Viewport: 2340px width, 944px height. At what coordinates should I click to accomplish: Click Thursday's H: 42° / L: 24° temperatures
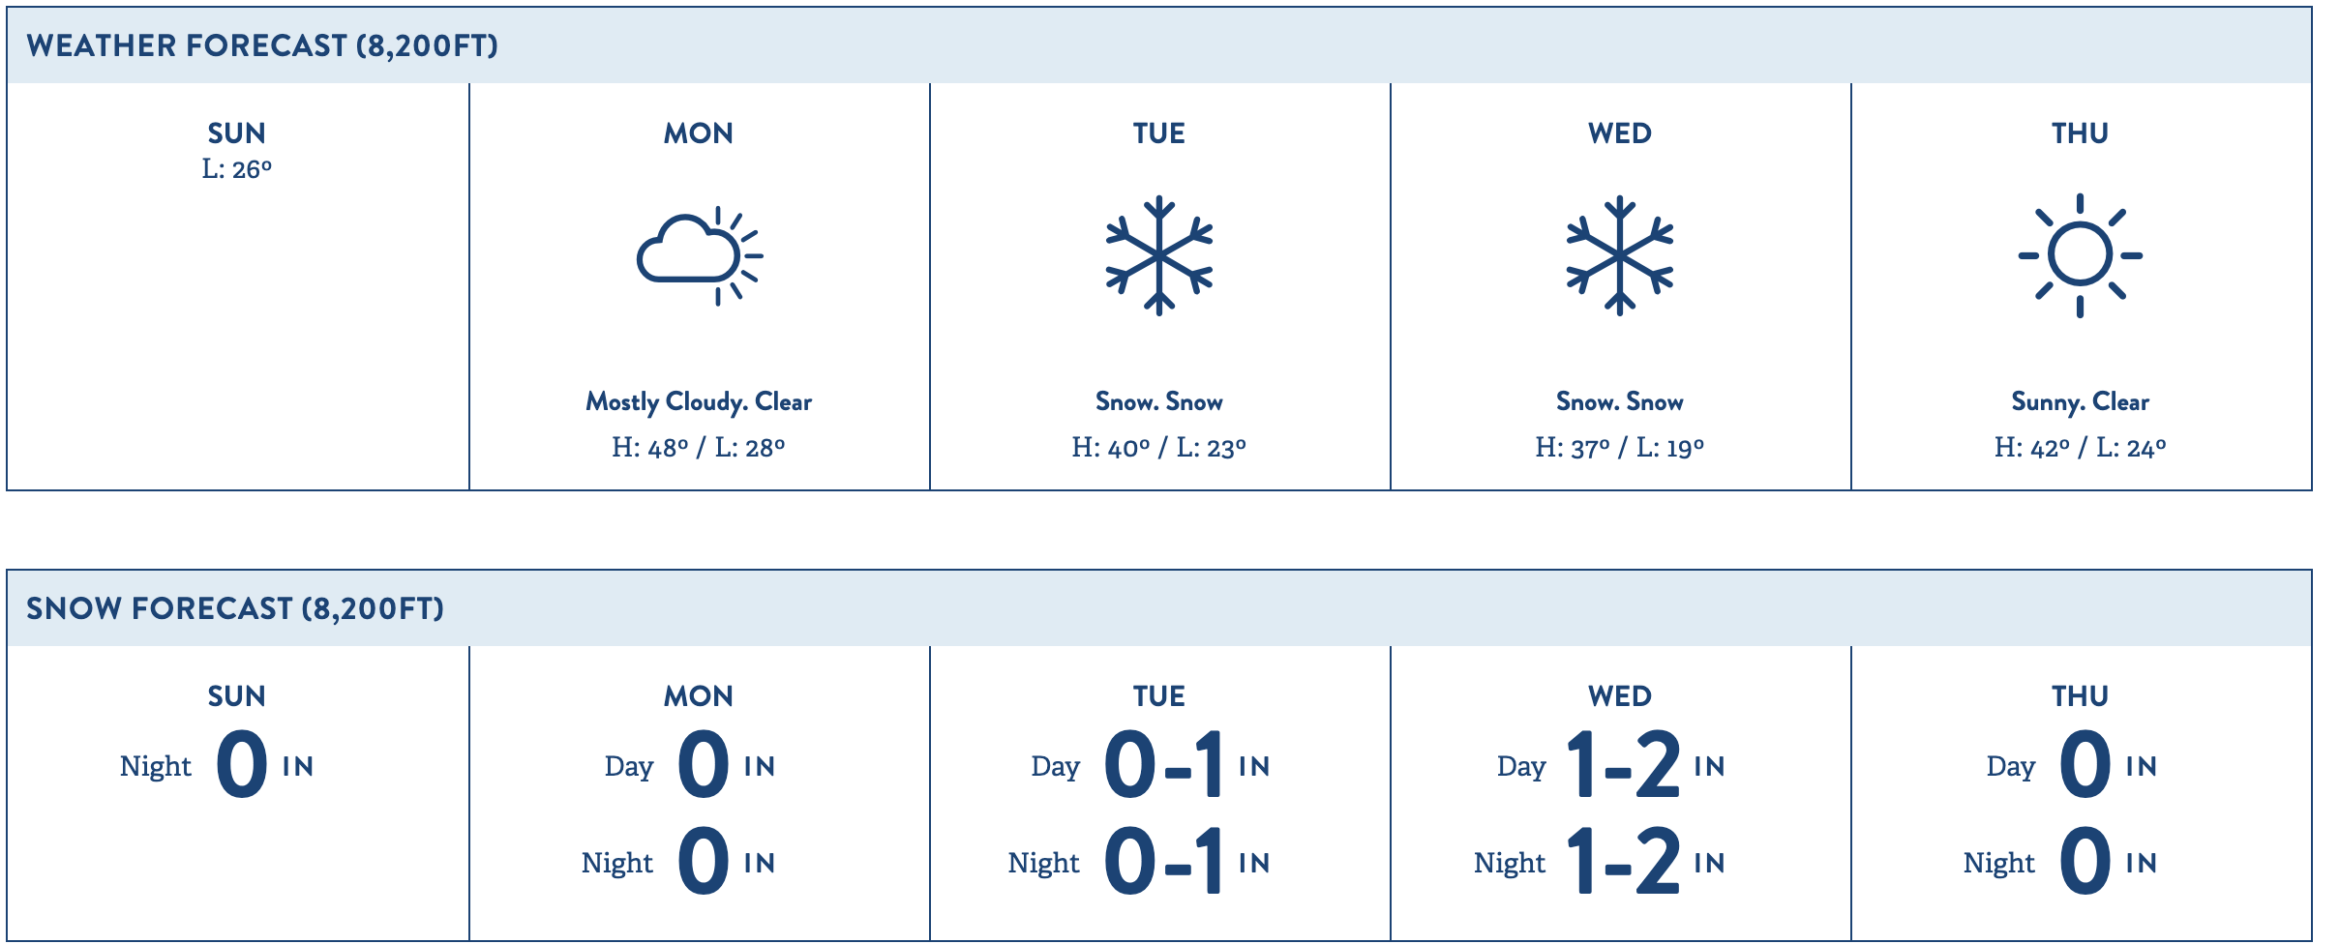click(2081, 447)
